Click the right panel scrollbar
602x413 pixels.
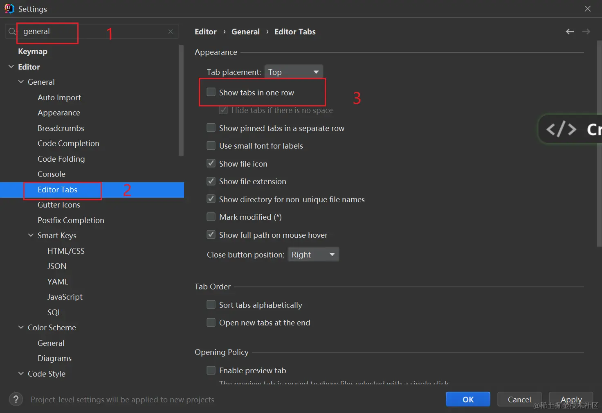point(600,143)
